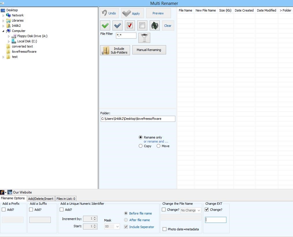Select the Before file name option
The image size is (293, 237).
[x=126, y=213]
